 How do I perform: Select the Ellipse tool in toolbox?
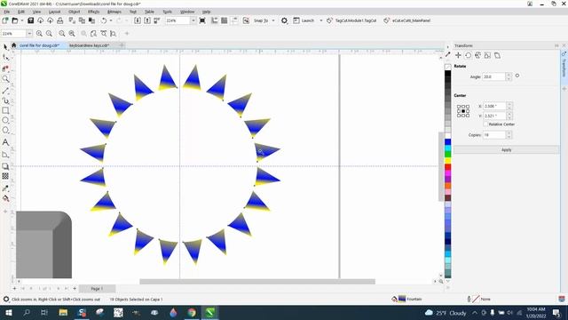tap(5, 120)
